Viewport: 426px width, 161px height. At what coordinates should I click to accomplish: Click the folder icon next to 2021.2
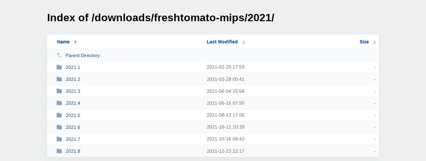(x=59, y=79)
